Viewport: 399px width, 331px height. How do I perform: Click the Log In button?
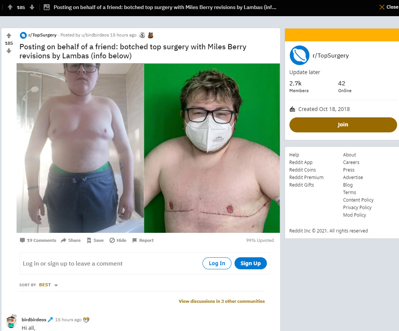(x=217, y=263)
